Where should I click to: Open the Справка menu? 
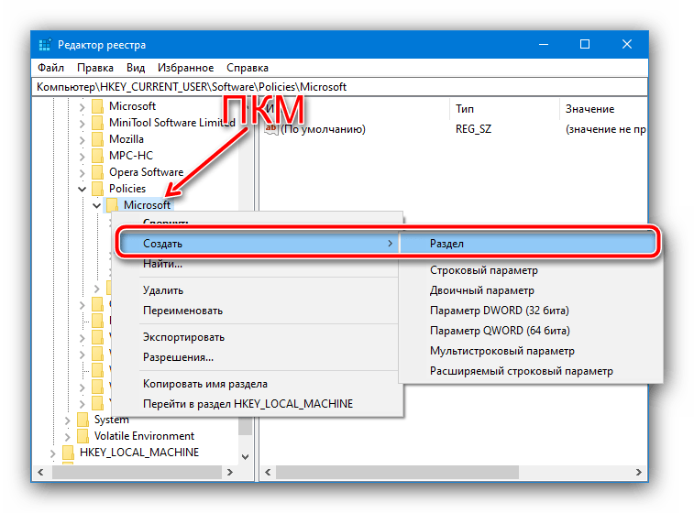coord(248,68)
